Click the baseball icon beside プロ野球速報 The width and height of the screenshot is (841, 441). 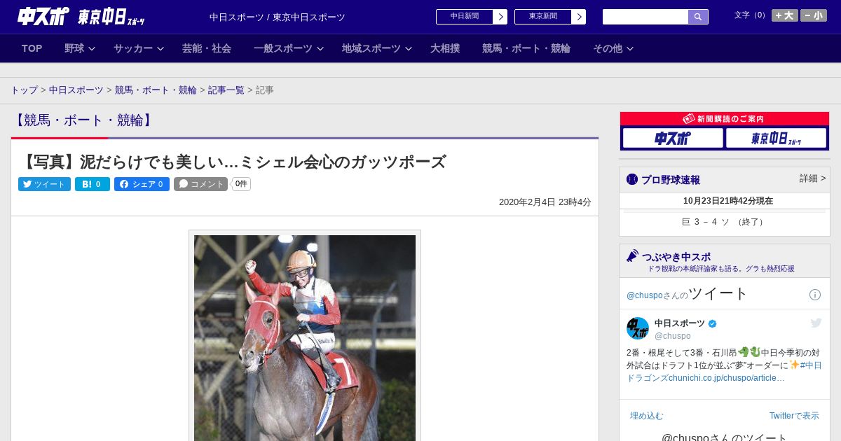point(632,179)
